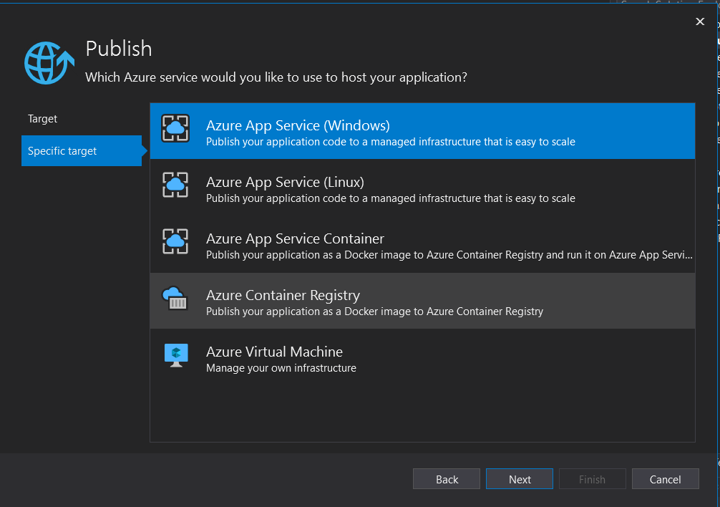720x507 pixels.
Task: Close the Publish dialog with the X
Action: (x=700, y=22)
